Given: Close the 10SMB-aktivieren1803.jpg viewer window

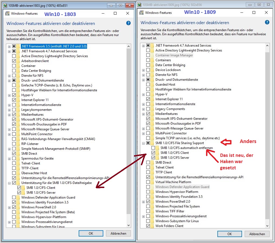Looking at the screenshot, I should point(130,5).
